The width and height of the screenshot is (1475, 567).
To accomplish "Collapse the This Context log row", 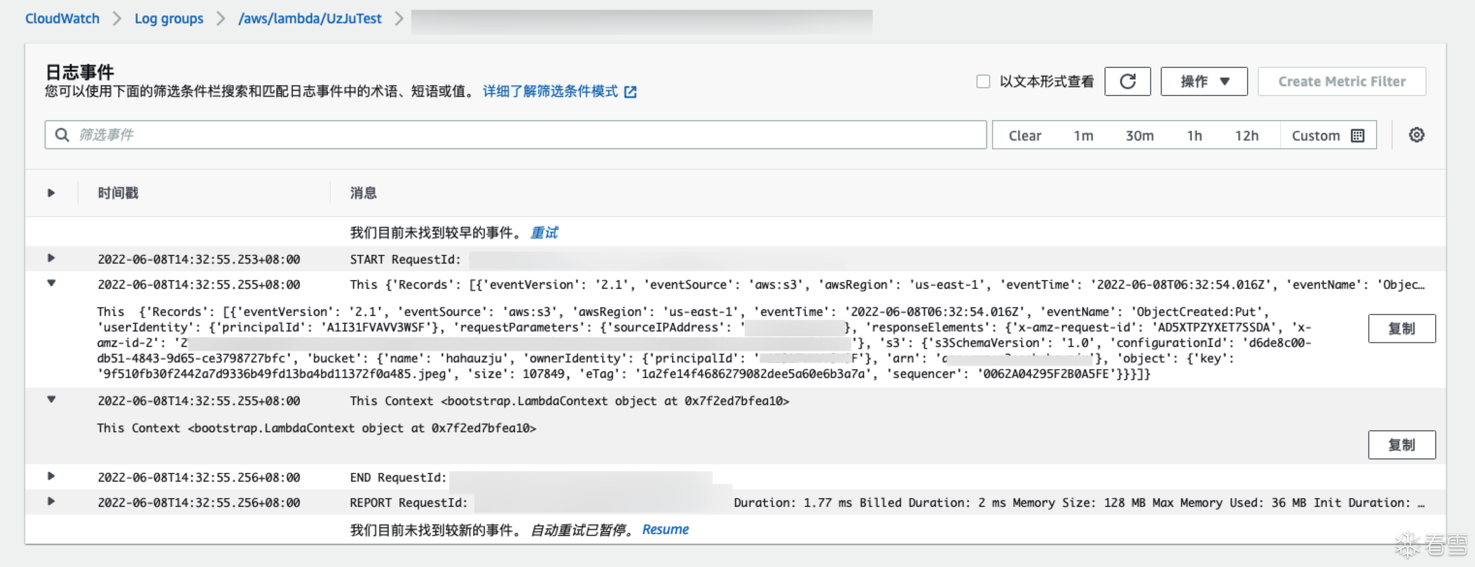I will coord(51,399).
